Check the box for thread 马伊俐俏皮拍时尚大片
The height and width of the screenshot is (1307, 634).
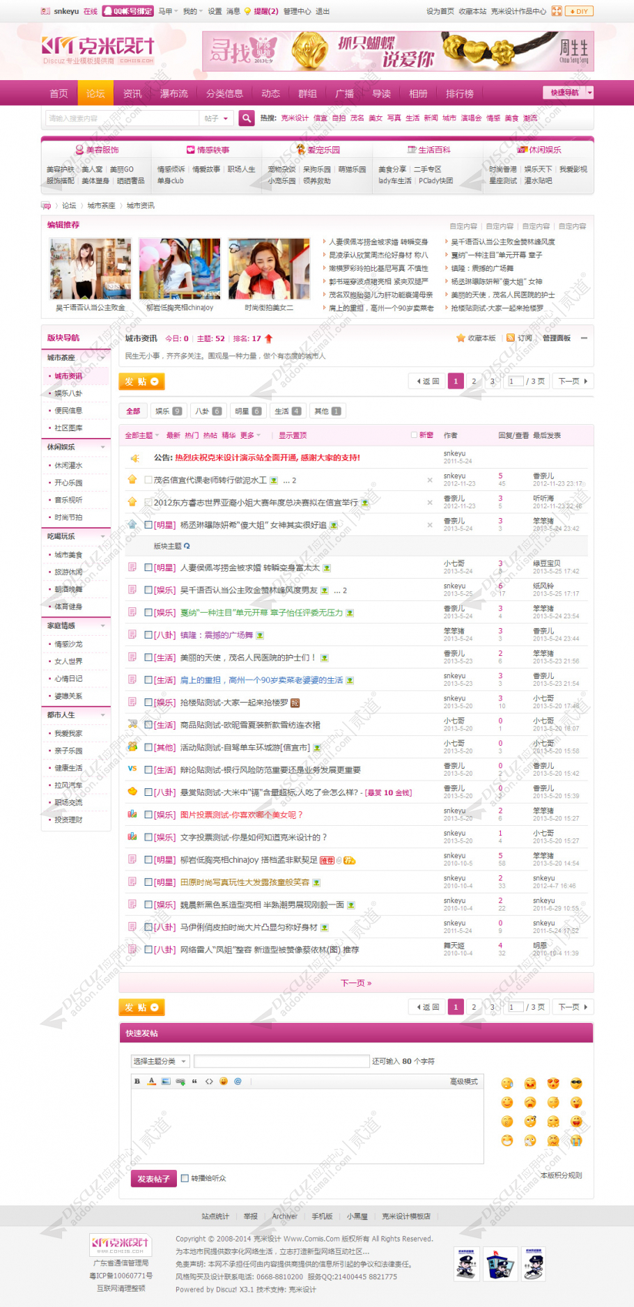(x=148, y=927)
